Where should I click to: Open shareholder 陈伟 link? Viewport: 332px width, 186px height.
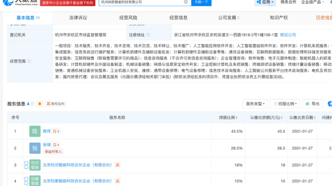click(47, 131)
